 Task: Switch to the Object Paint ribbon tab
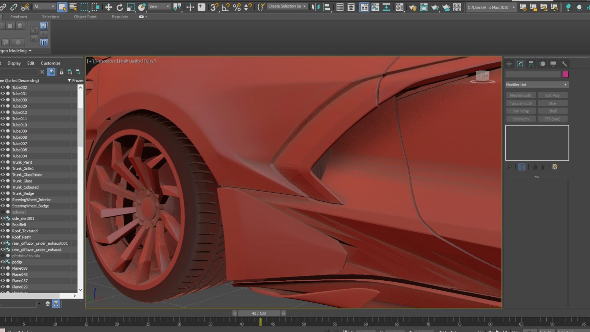pos(85,17)
